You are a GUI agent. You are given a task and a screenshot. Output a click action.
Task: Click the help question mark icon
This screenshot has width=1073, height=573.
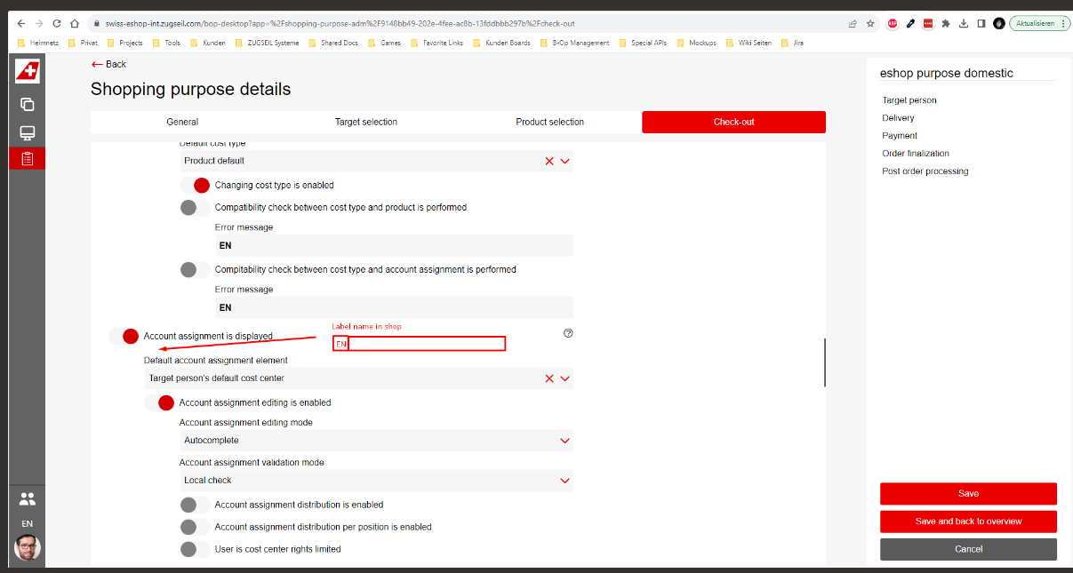tap(568, 333)
